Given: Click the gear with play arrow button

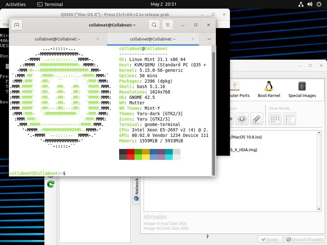Looking at the screenshot, I should (x=242, y=119).
